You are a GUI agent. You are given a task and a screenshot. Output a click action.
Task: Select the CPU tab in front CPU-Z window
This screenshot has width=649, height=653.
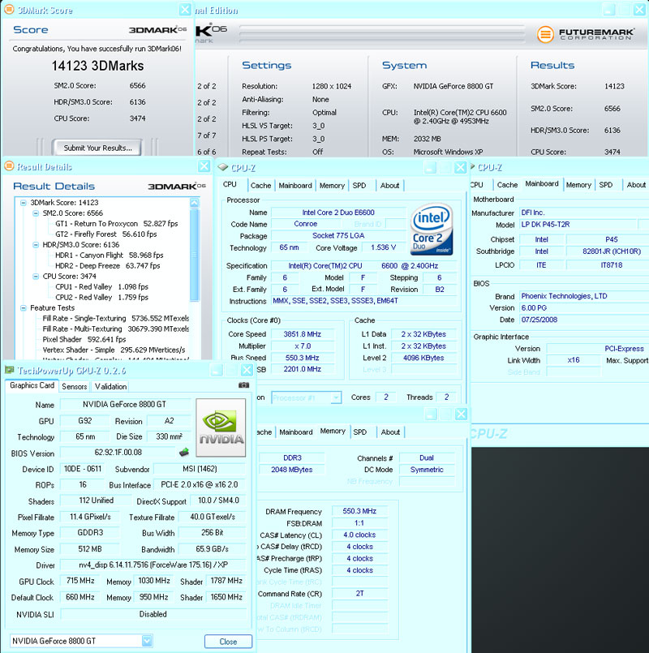coord(230,184)
